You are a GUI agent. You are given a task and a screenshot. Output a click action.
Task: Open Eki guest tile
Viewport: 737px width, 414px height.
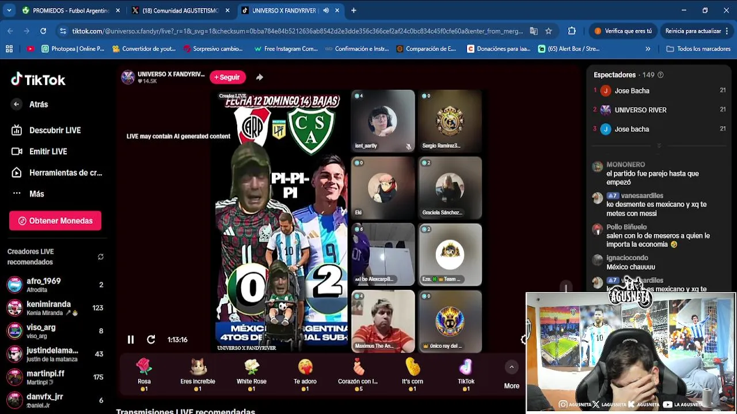pyautogui.click(x=383, y=187)
